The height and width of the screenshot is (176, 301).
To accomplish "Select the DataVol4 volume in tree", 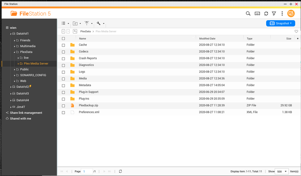I will (22, 100).
